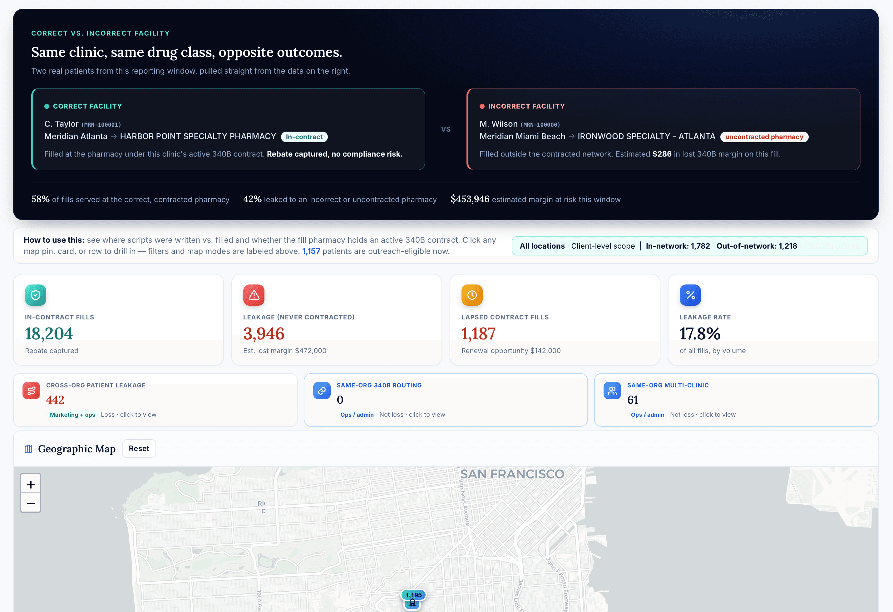This screenshot has height=612, width=893.
Task: Zoom out on the map
Action: 31,503
